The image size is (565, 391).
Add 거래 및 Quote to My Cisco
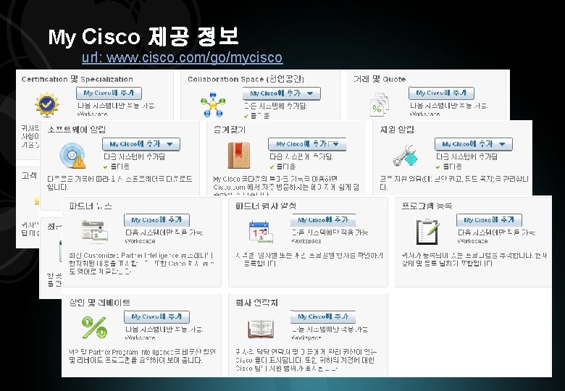[x=441, y=93]
